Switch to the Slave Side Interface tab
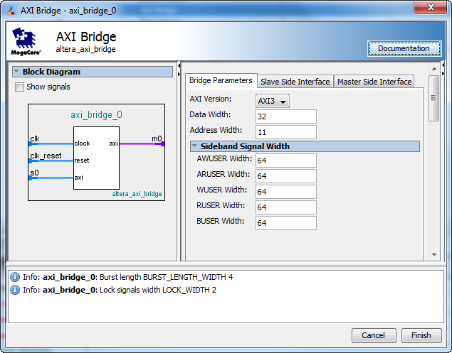 pos(295,82)
